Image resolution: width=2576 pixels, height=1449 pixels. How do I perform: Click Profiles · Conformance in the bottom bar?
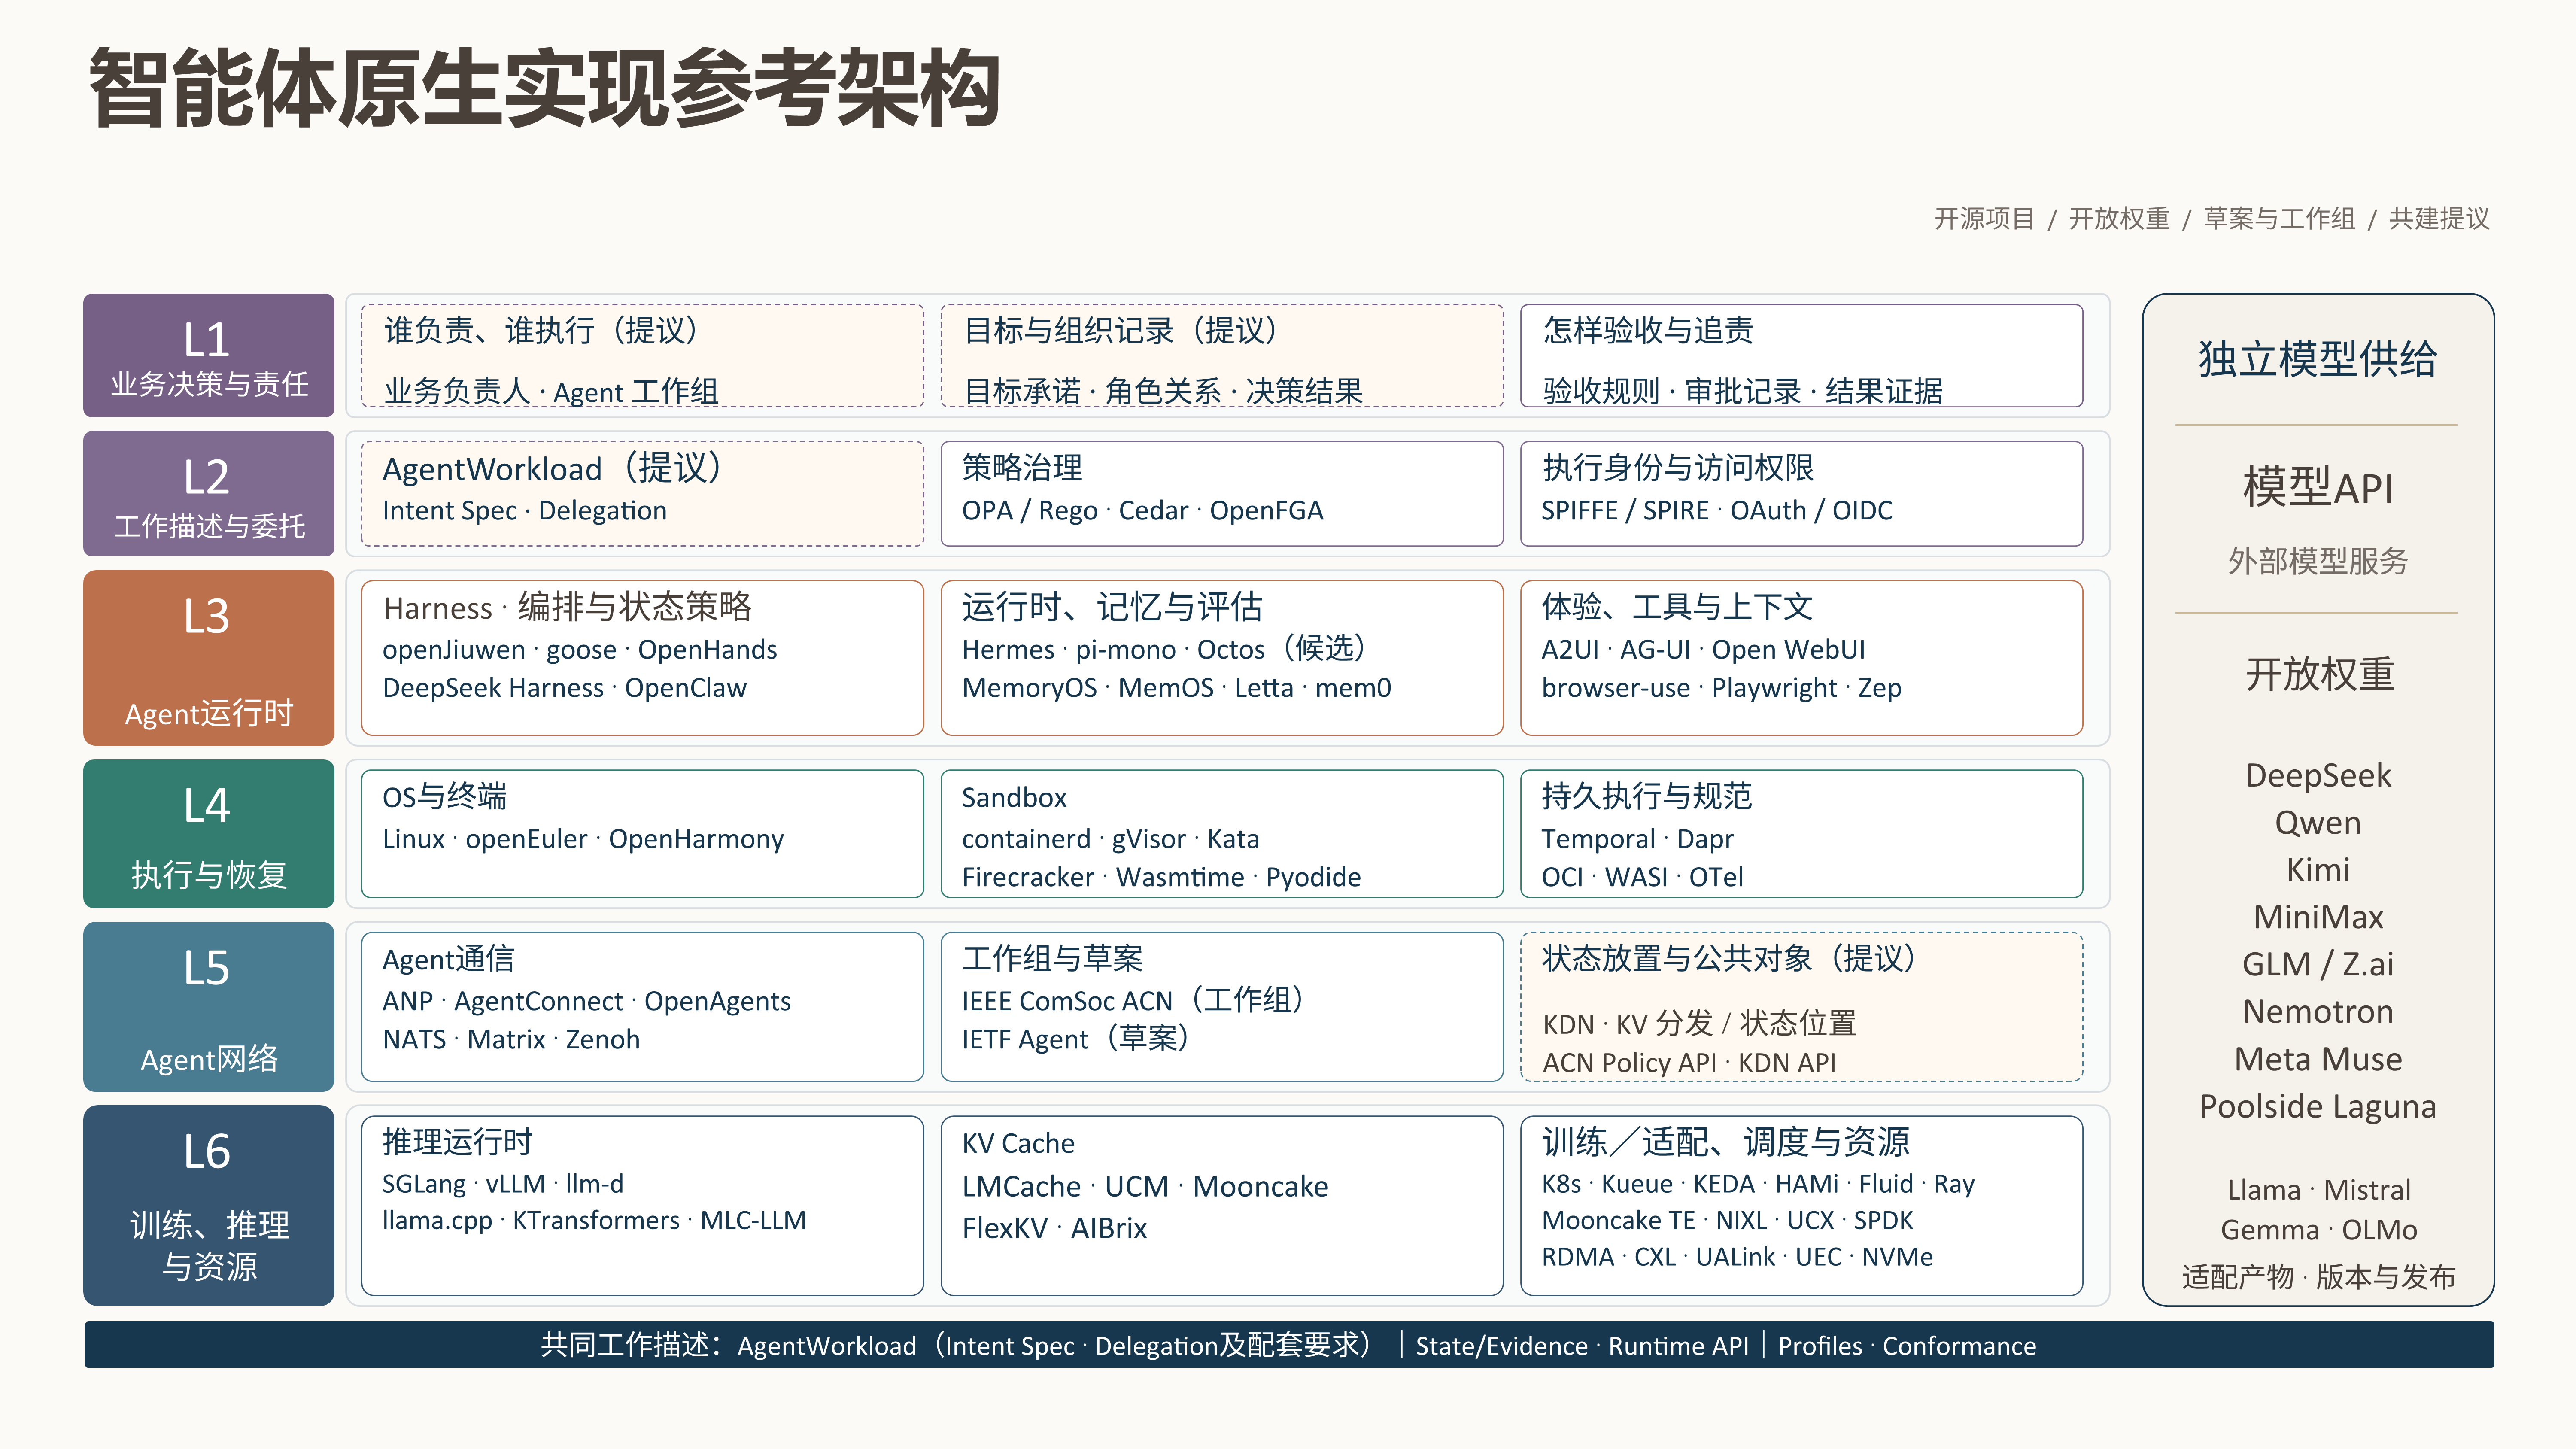(1907, 1346)
